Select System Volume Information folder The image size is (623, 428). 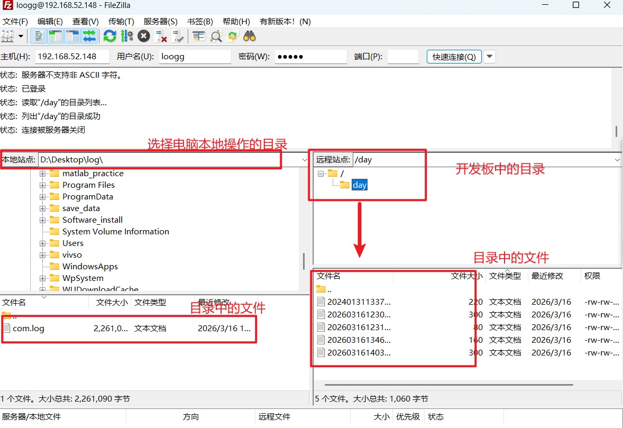[116, 232]
